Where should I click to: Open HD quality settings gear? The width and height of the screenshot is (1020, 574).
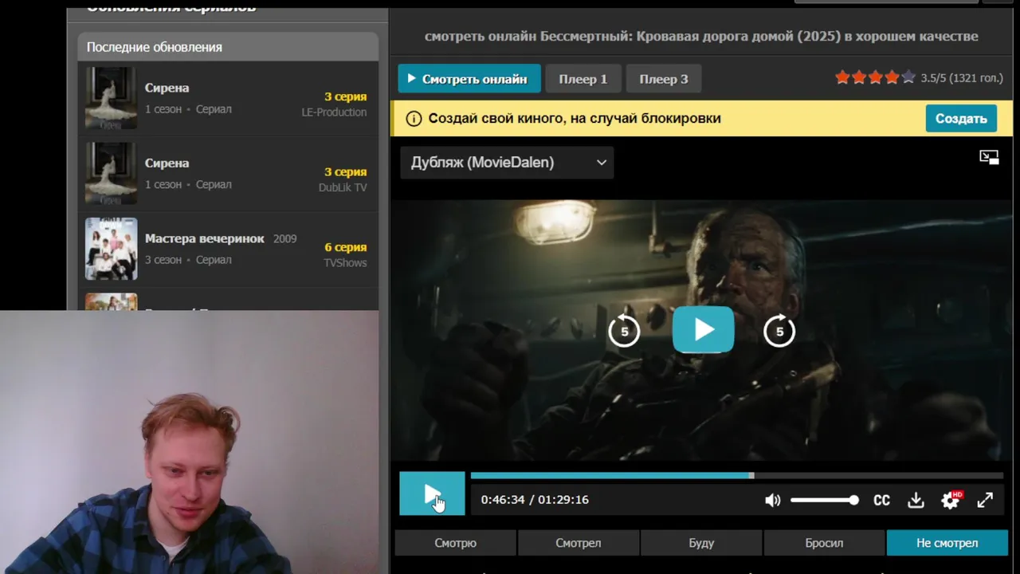[951, 500]
